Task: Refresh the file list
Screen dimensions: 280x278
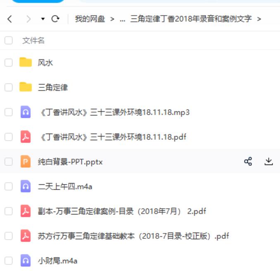Action: (x=55, y=19)
